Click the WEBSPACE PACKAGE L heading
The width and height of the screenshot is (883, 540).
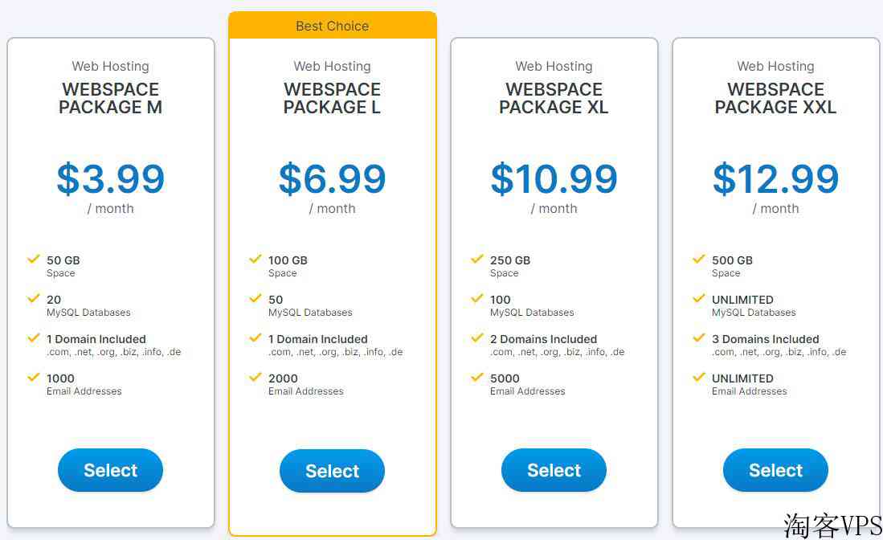(x=333, y=98)
